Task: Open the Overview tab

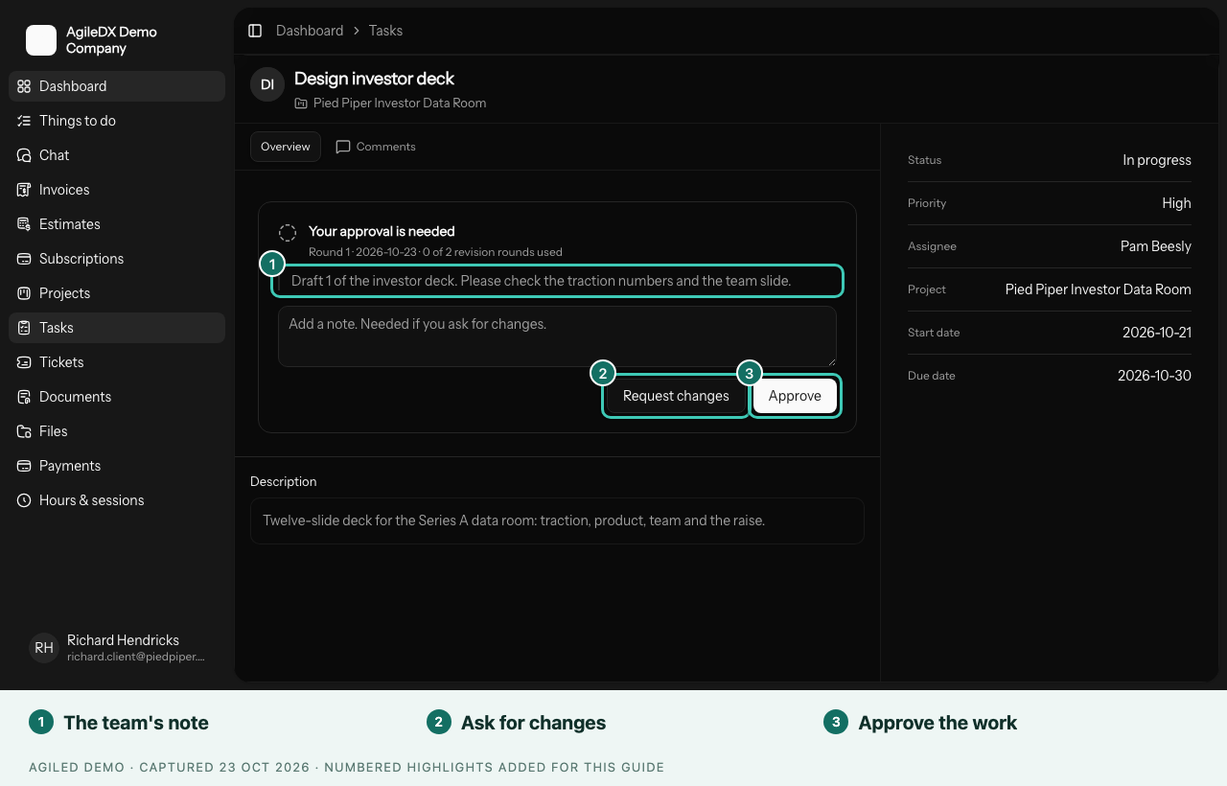Action: 286,147
